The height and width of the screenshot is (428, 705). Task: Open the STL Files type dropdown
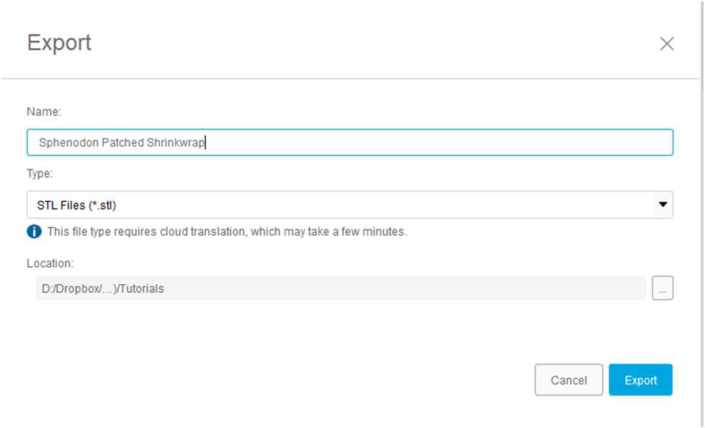(350, 205)
